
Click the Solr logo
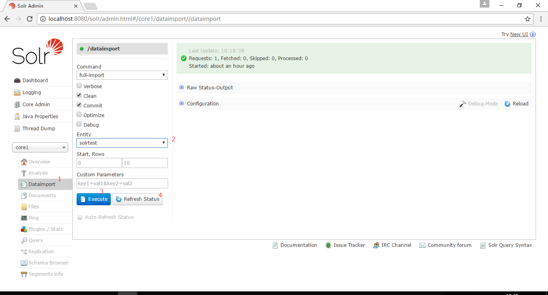(x=38, y=52)
